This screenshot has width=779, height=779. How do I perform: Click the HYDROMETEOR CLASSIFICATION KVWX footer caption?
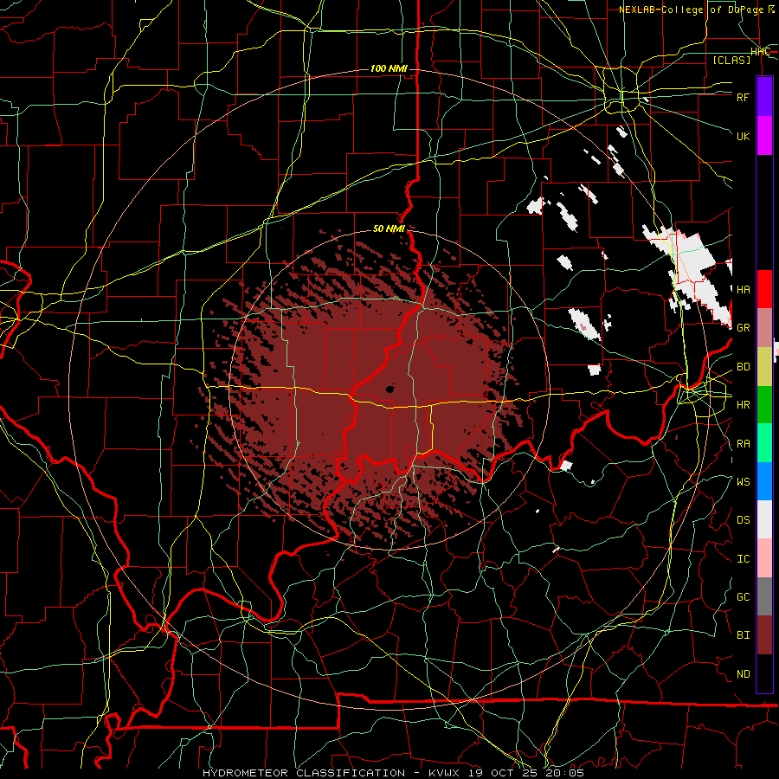[393, 773]
